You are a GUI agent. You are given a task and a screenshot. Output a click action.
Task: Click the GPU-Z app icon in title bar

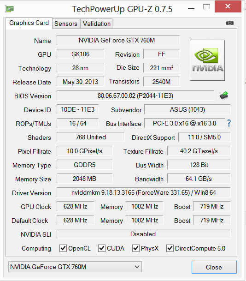[x=10, y=9]
